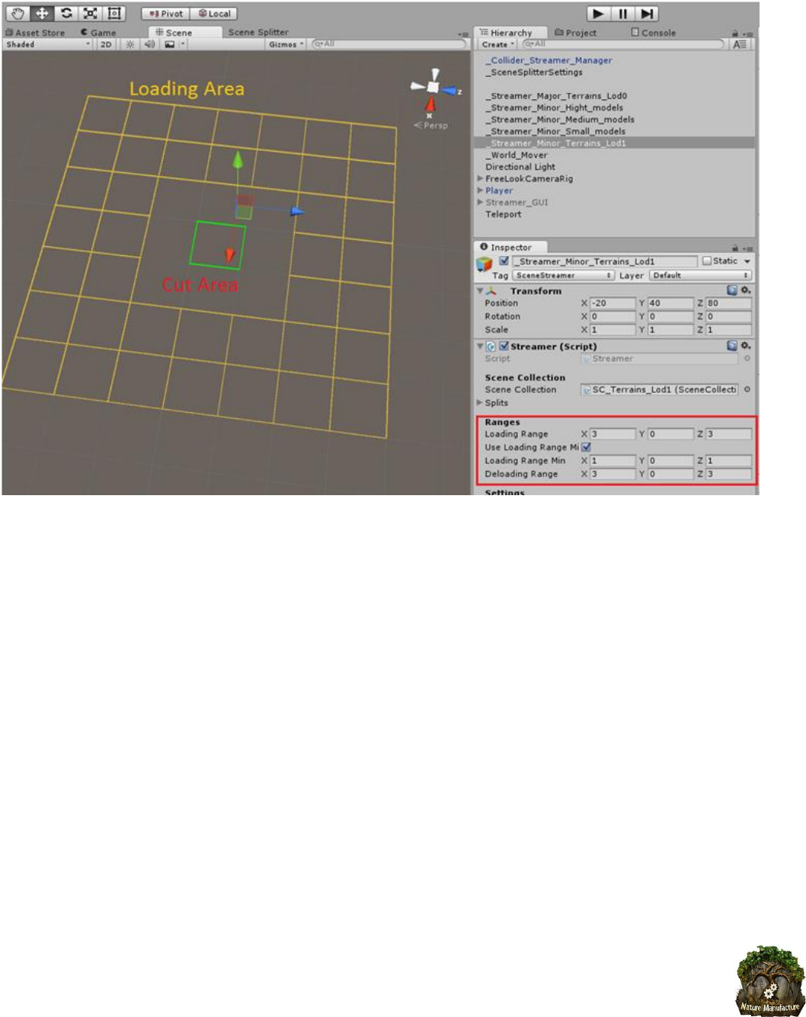Collapse the Transform component

tap(481, 291)
